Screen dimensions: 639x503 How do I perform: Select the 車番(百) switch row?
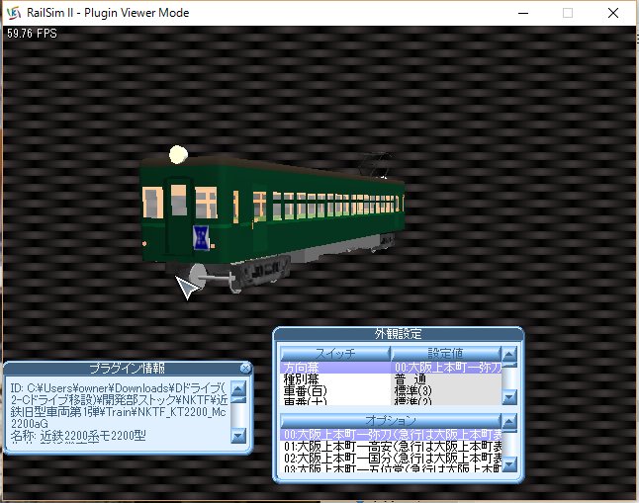point(335,391)
